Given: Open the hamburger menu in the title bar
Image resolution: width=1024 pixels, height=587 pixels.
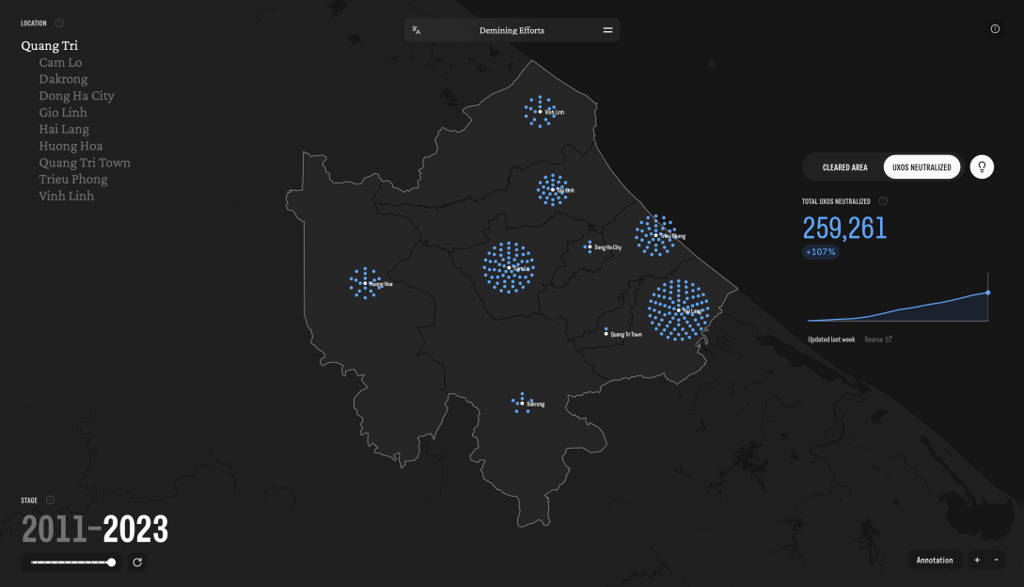Looking at the screenshot, I should click(x=607, y=30).
